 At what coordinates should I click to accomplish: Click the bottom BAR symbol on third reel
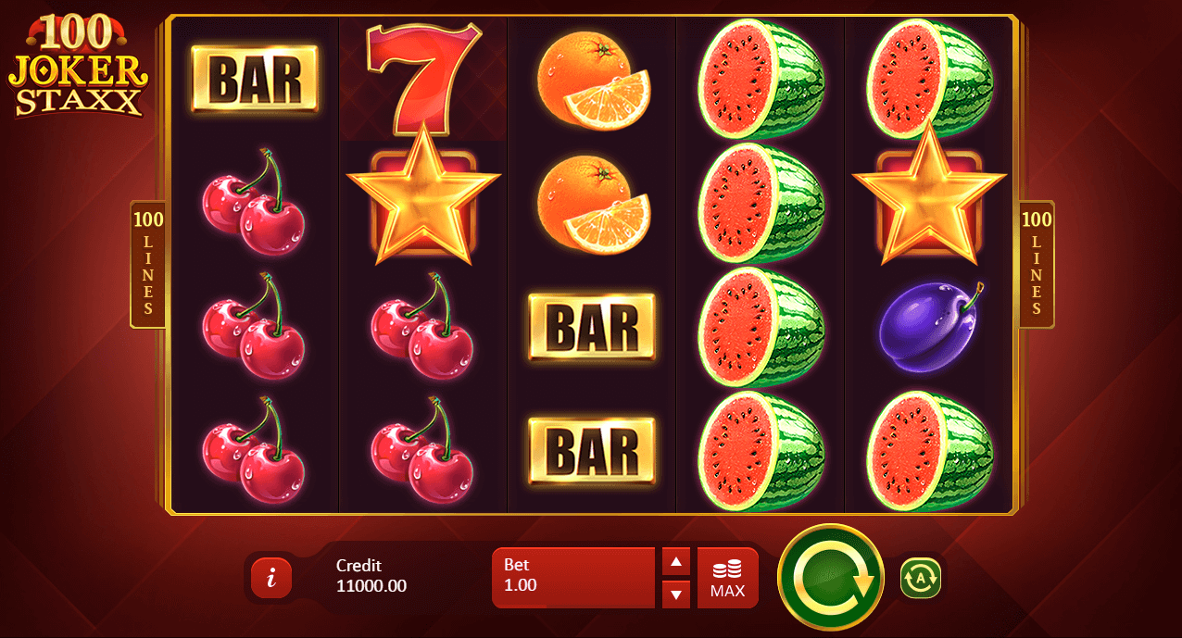(592, 451)
